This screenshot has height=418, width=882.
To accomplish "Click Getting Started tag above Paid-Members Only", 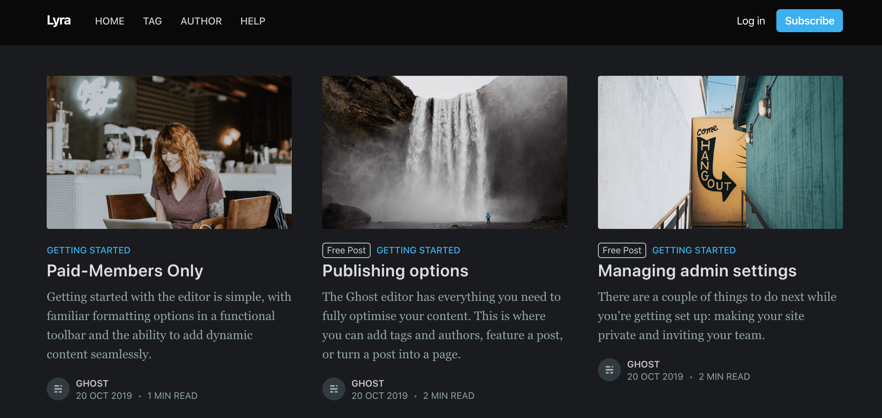I will pos(88,250).
